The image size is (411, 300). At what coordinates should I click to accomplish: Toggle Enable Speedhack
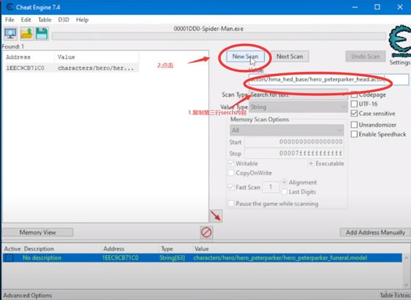(354, 134)
